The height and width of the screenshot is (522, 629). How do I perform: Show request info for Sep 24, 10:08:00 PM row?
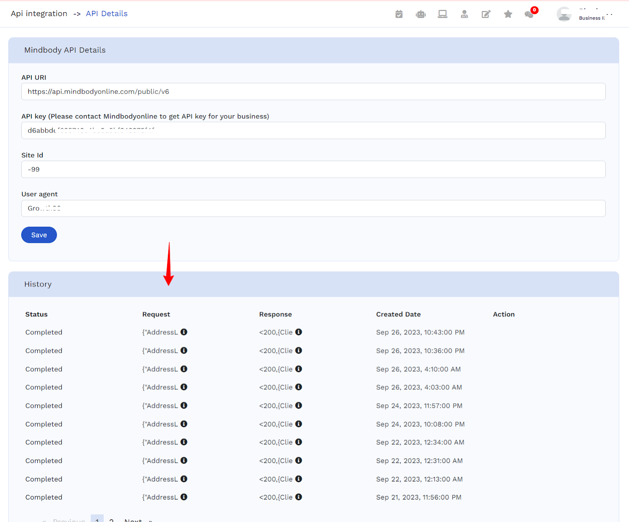point(184,424)
